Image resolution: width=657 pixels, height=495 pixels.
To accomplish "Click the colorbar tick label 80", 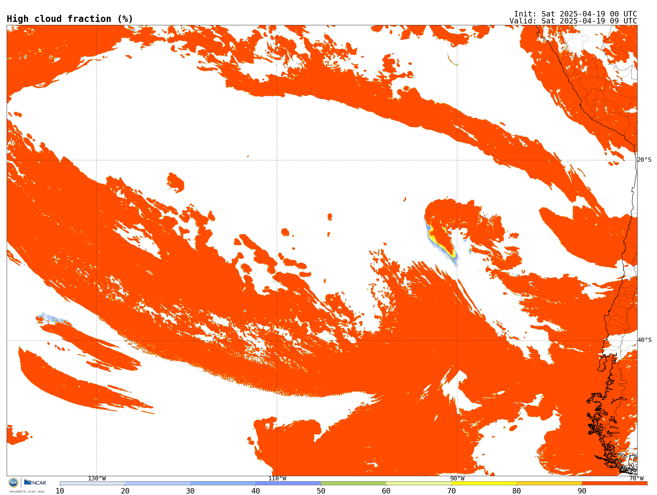I will pyautogui.click(x=516, y=491).
